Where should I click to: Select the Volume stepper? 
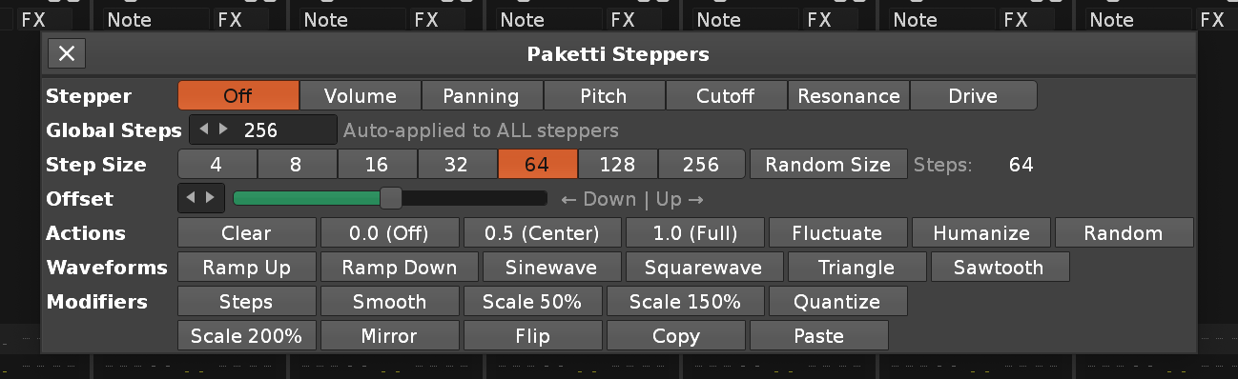(361, 95)
